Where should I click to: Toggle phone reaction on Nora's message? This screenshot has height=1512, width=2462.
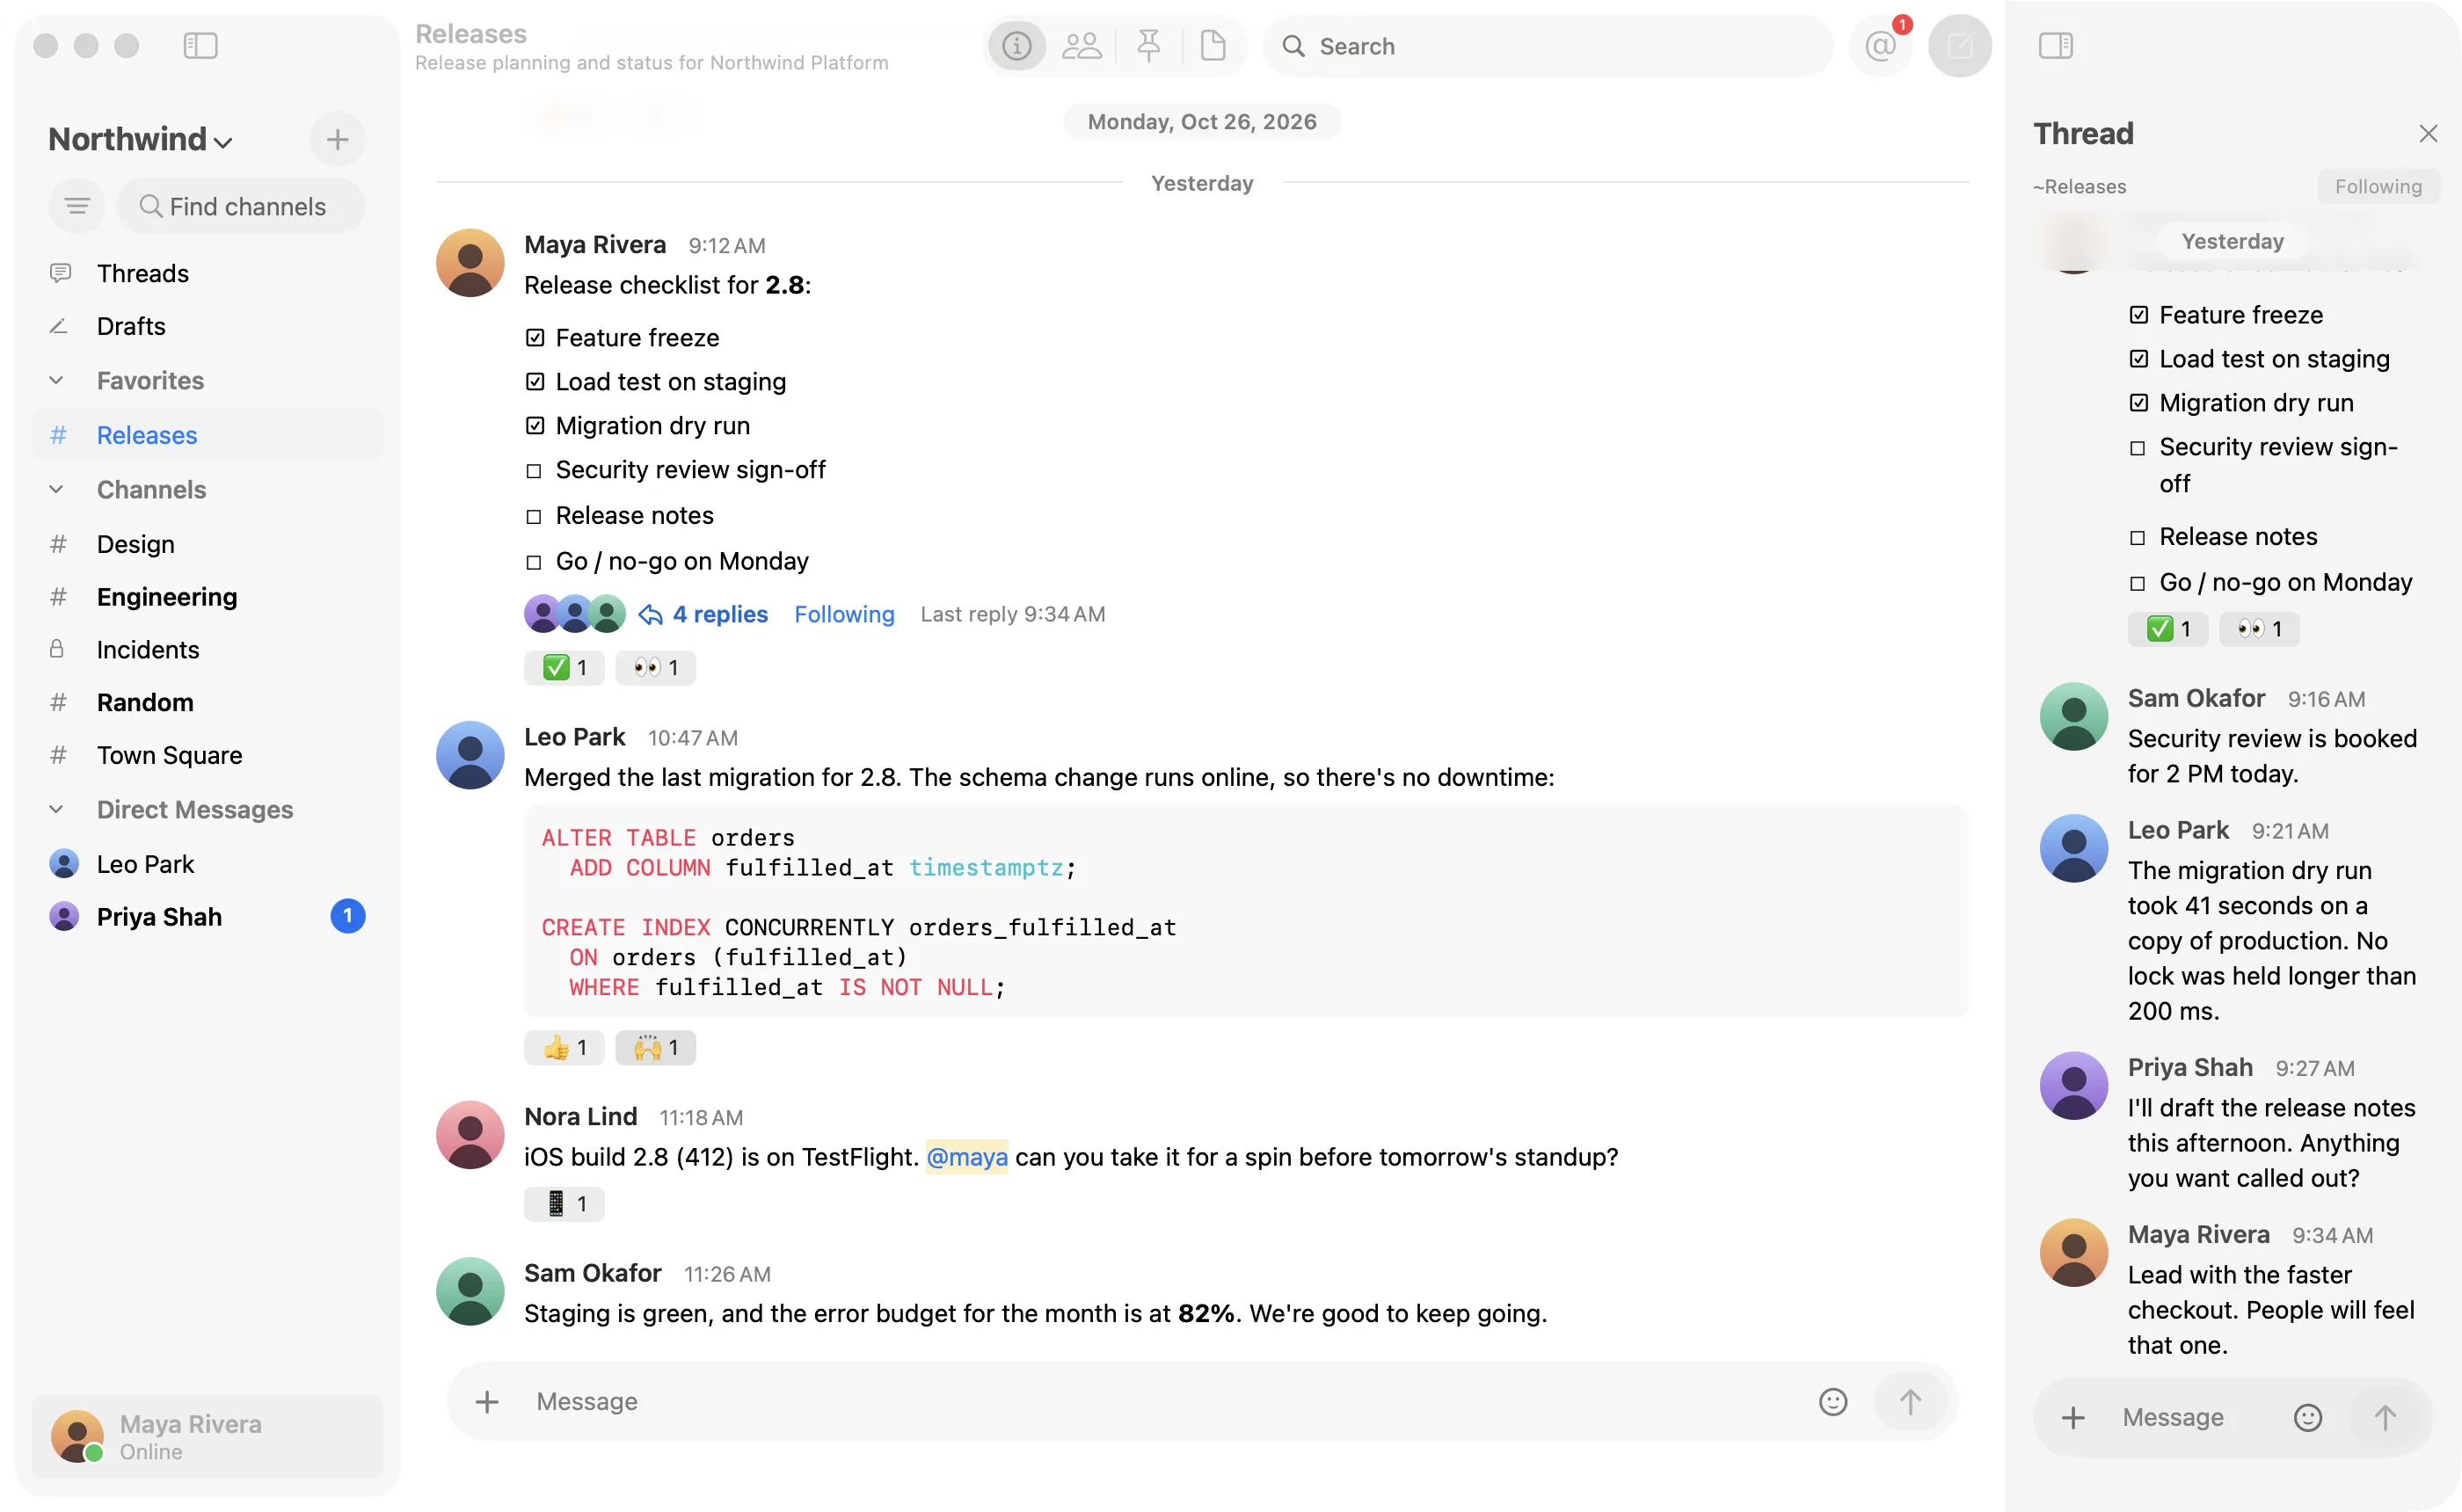[564, 1204]
